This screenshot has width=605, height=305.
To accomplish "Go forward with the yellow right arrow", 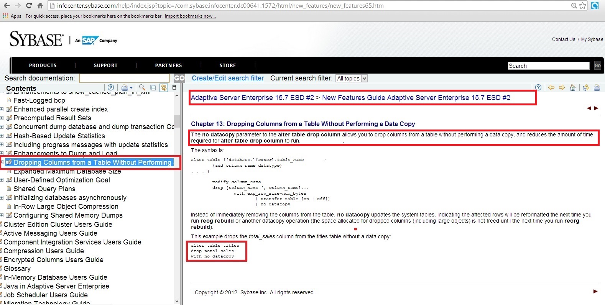I will (562, 87).
